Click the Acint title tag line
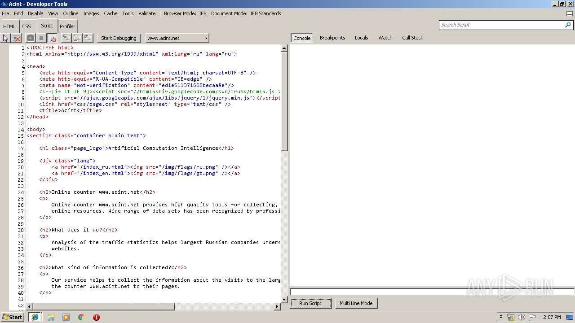The image size is (575, 323). click(71, 110)
